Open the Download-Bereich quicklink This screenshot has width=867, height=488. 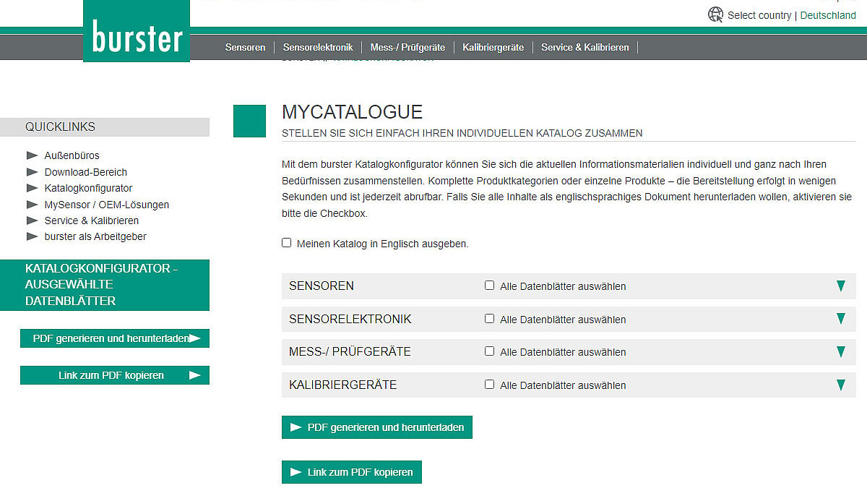click(86, 172)
